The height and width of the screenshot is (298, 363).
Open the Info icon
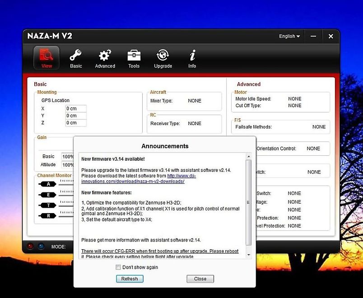coord(192,58)
